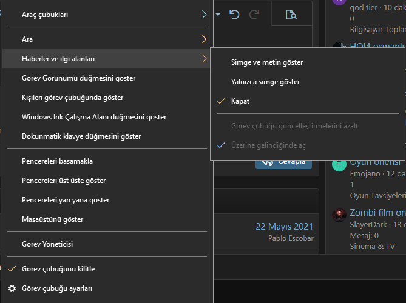This screenshot has height=303, width=406.
Task: Click the gear icon for taskbar settings
Action: point(12,288)
